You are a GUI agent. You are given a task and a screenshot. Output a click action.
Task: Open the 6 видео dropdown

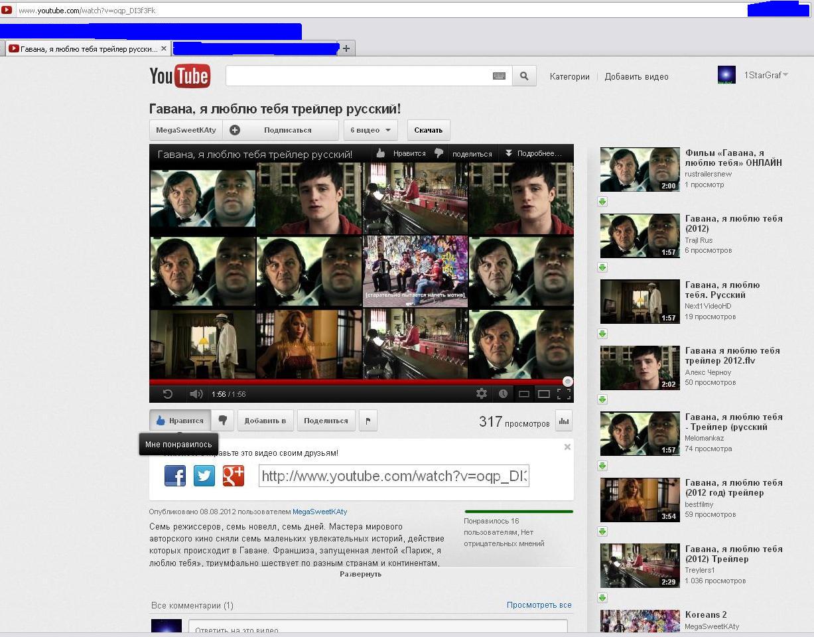tap(371, 130)
